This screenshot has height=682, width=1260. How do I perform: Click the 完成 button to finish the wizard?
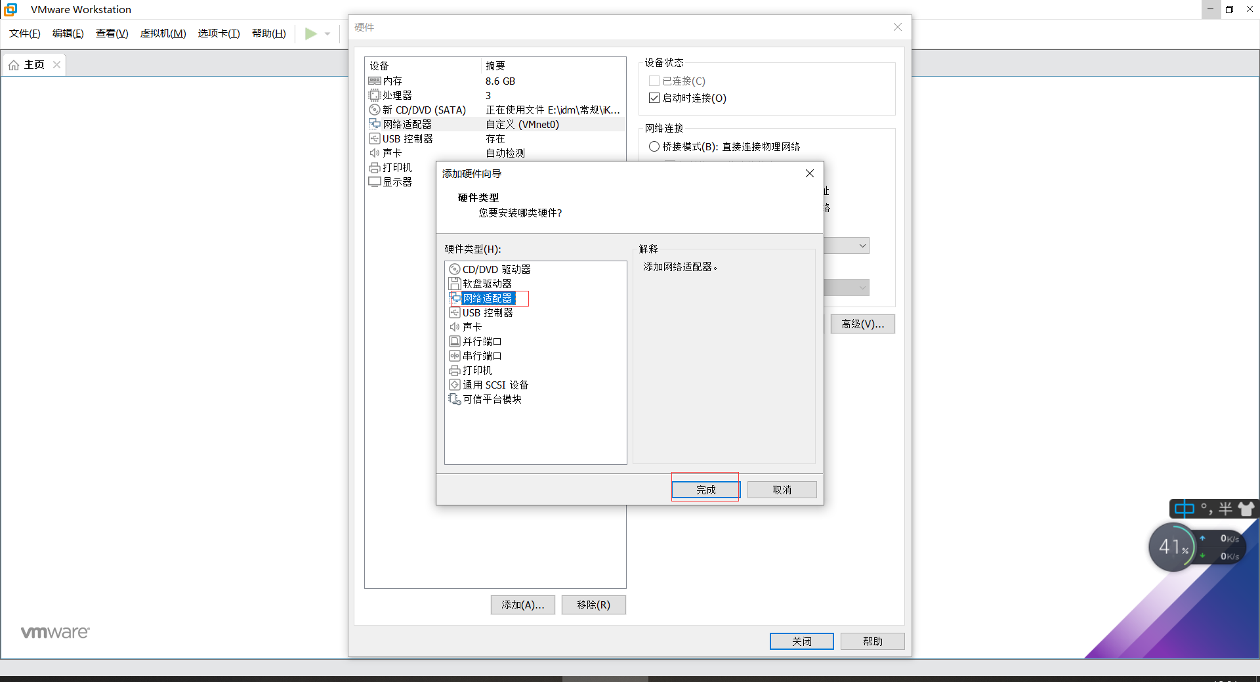tap(705, 490)
